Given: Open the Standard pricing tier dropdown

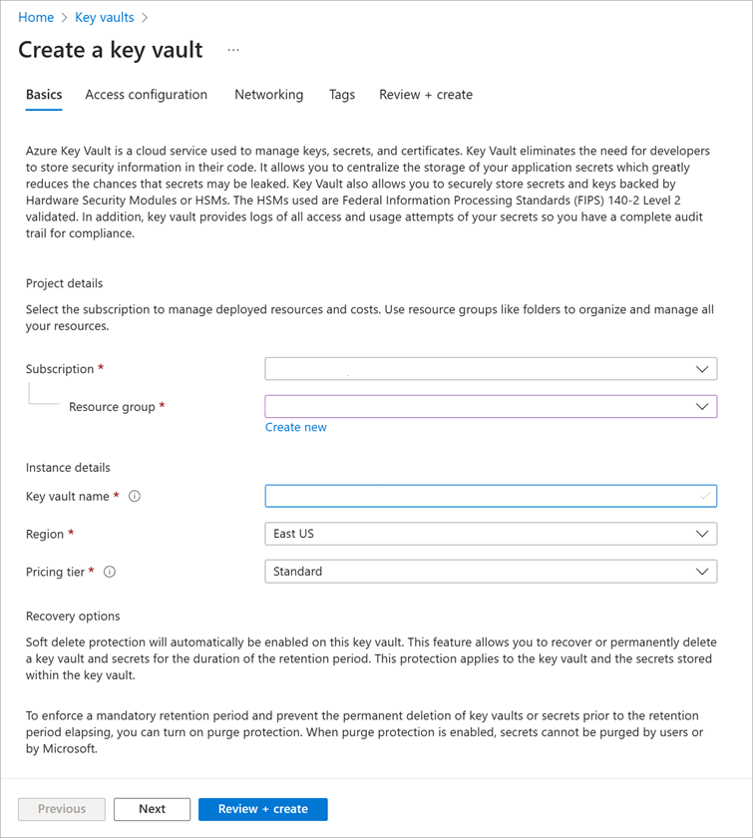Looking at the screenshot, I should [491, 572].
